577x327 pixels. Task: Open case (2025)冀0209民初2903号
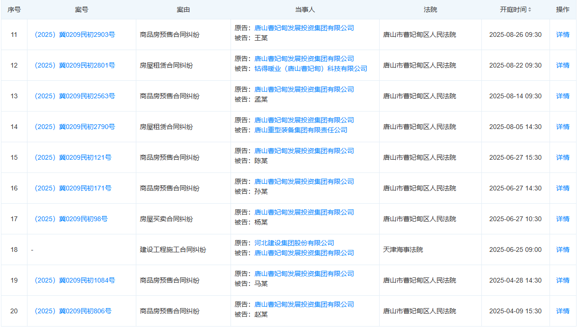click(x=75, y=34)
